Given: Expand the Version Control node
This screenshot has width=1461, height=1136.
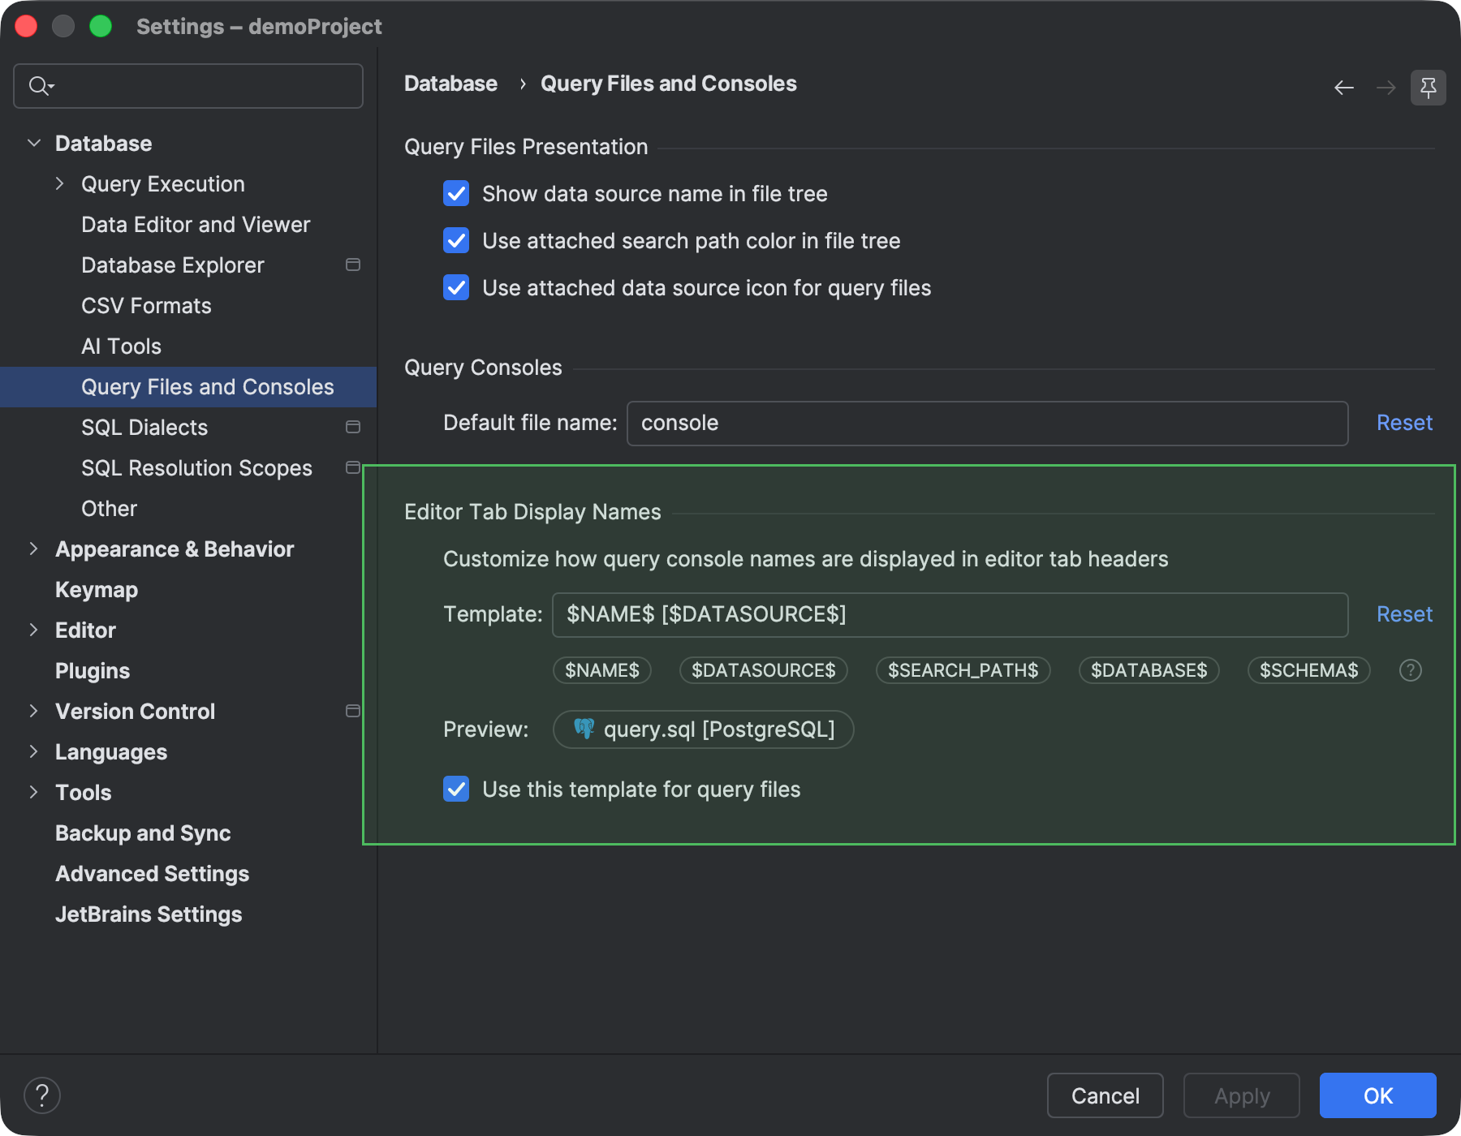Looking at the screenshot, I should pyautogui.click(x=34, y=711).
